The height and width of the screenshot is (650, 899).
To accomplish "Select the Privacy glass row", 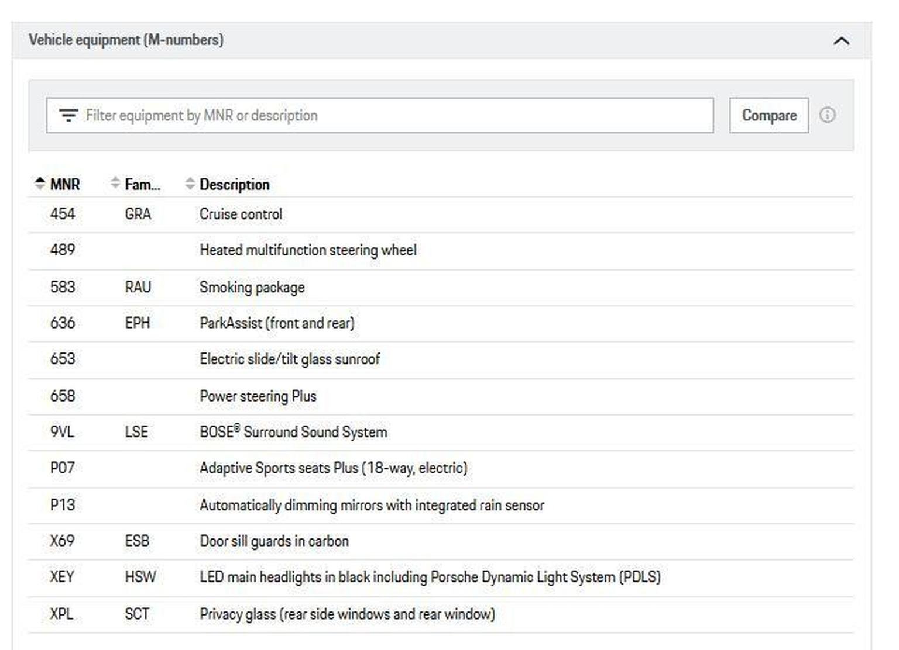I will 441,614.
